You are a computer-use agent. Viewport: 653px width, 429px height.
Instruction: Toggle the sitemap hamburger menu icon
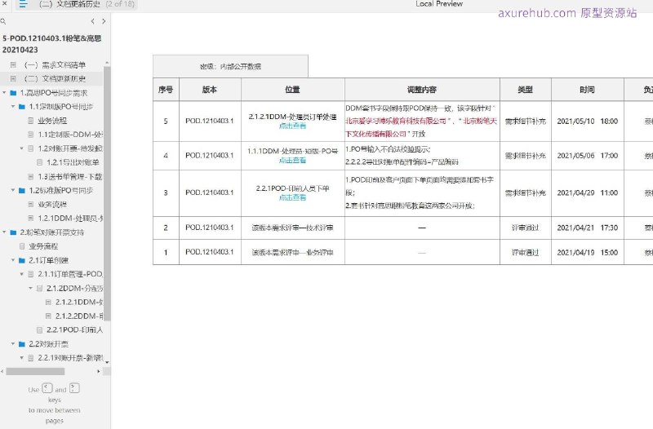(x=23, y=4)
